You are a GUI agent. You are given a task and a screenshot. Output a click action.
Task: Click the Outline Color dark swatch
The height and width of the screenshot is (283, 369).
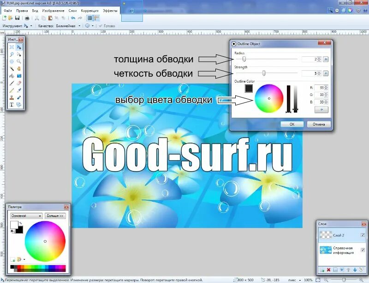[249, 89]
